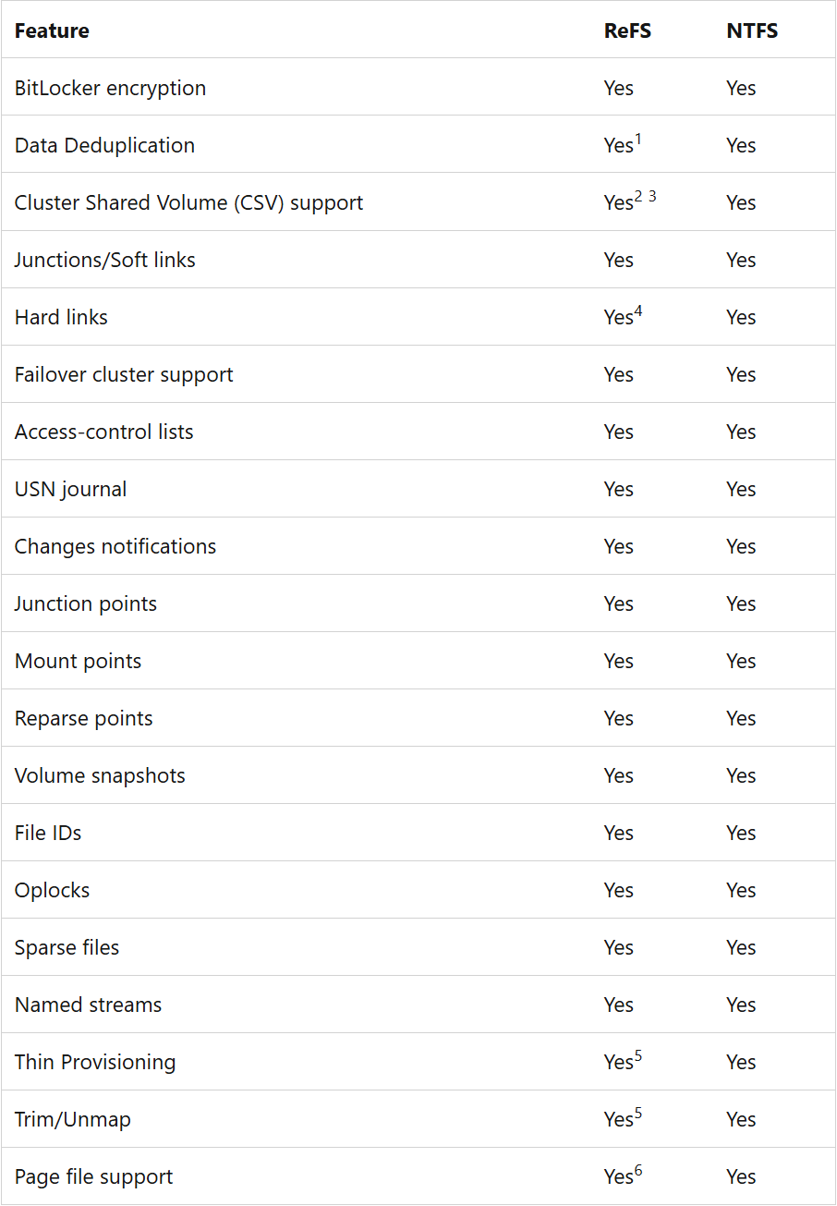
Task: Click the Failover cluster support row label
Action: click(x=124, y=375)
